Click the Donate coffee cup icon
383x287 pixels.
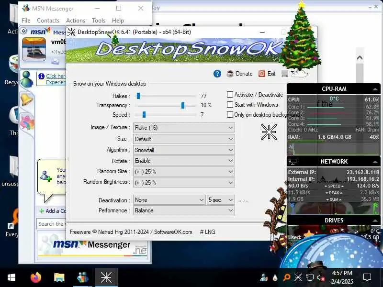coord(230,74)
